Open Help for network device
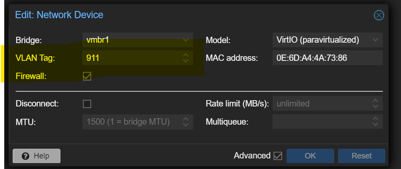This screenshot has height=169, width=401. pos(36,156)
